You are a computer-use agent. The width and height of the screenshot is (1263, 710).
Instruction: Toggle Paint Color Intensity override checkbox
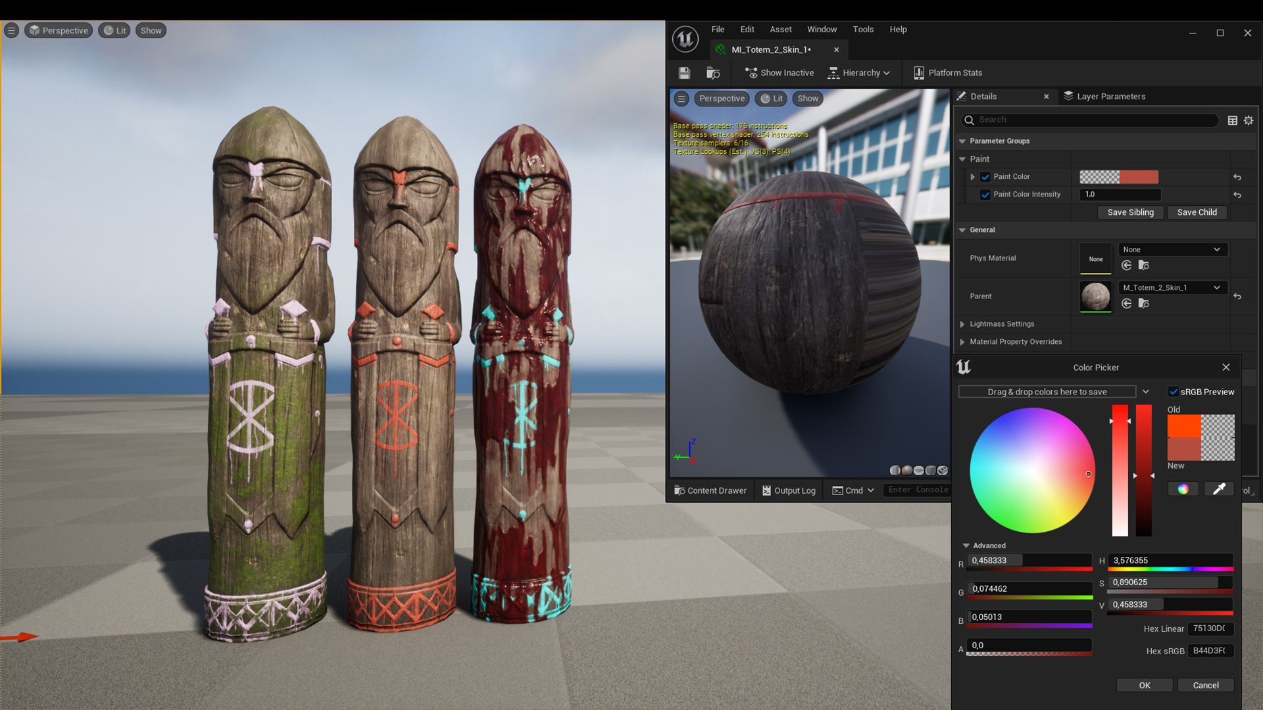coord(985,195)
